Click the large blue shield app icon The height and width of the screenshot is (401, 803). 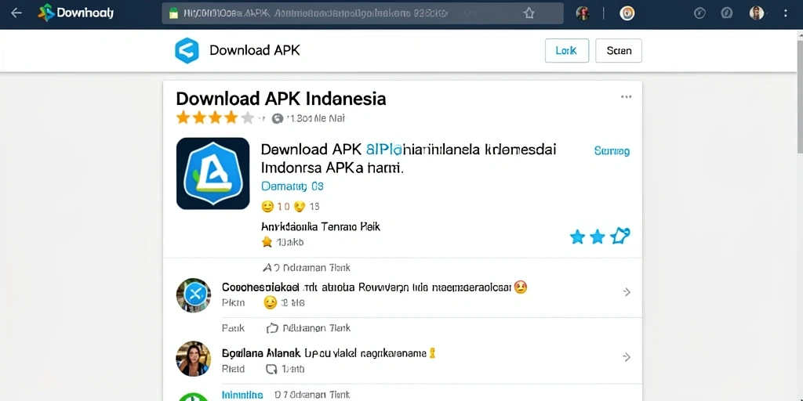pyautogui.click(x=213, y=173)
